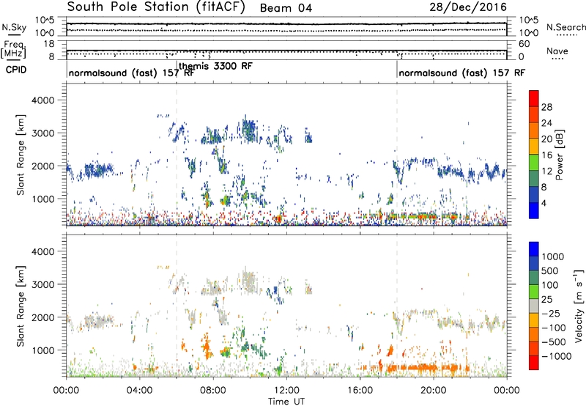Screen dimensions: 586x406
Task: Click the "28" tick on Power colorbar
Action: tap(546, 107)
